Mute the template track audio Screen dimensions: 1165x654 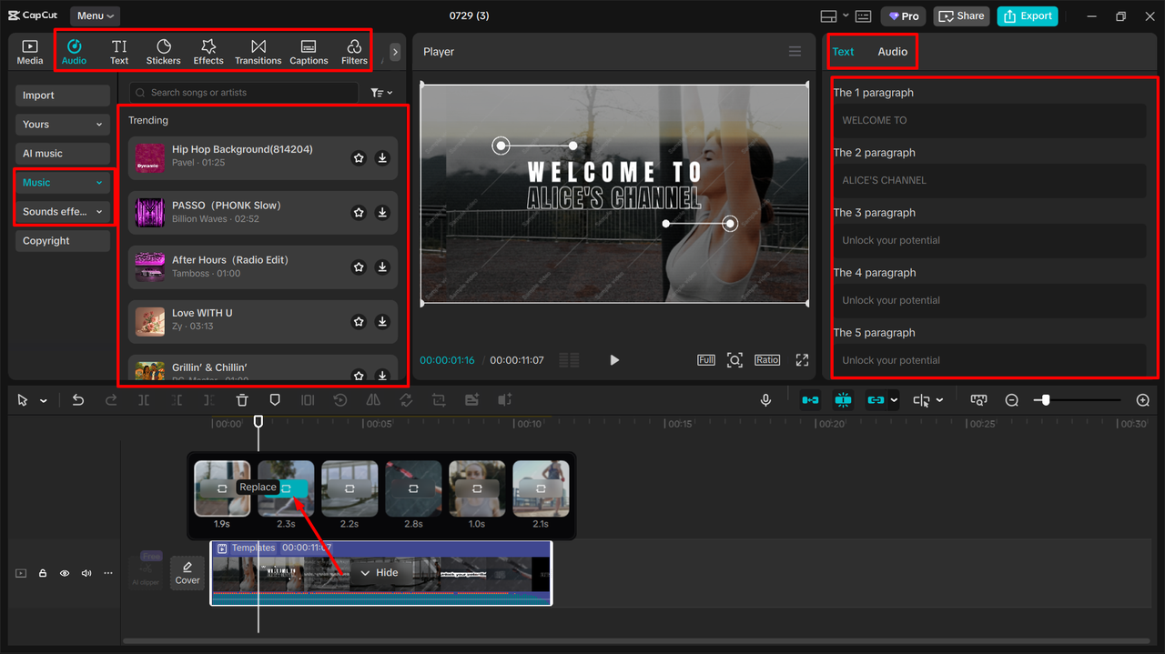pyautogui.click(x=86, y=573)
